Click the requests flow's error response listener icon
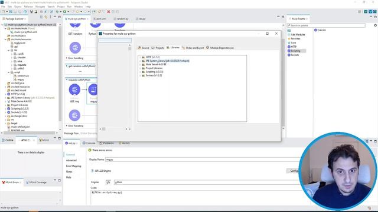Screen dimensions: 378x212 pyautogui.click(x=74, y=115)
